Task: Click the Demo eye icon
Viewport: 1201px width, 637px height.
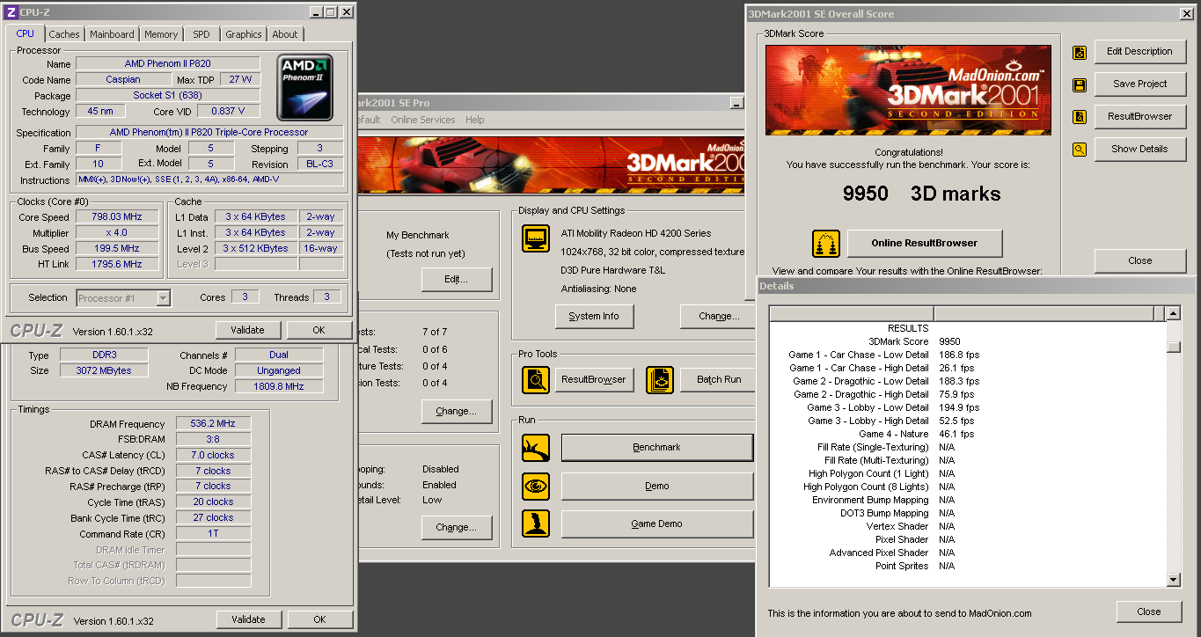Action: pyautogui.click(x=536, y=486)
